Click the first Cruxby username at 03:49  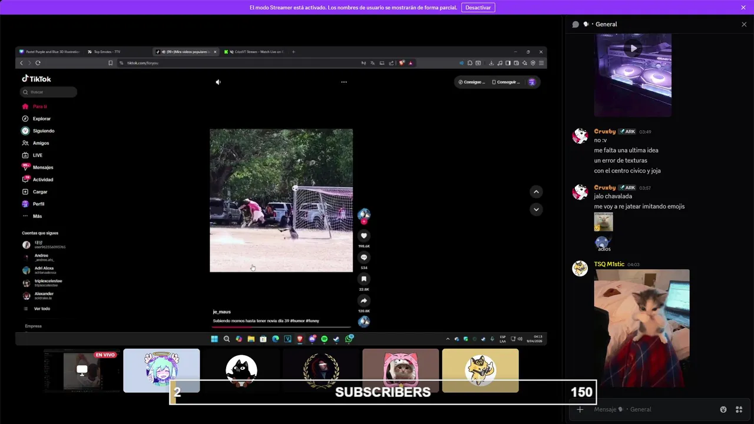click(605, 131)
